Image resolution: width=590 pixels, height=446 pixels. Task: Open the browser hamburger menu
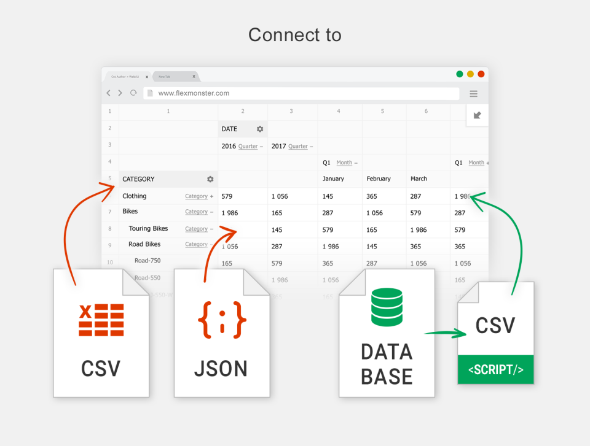pos(473,93)
